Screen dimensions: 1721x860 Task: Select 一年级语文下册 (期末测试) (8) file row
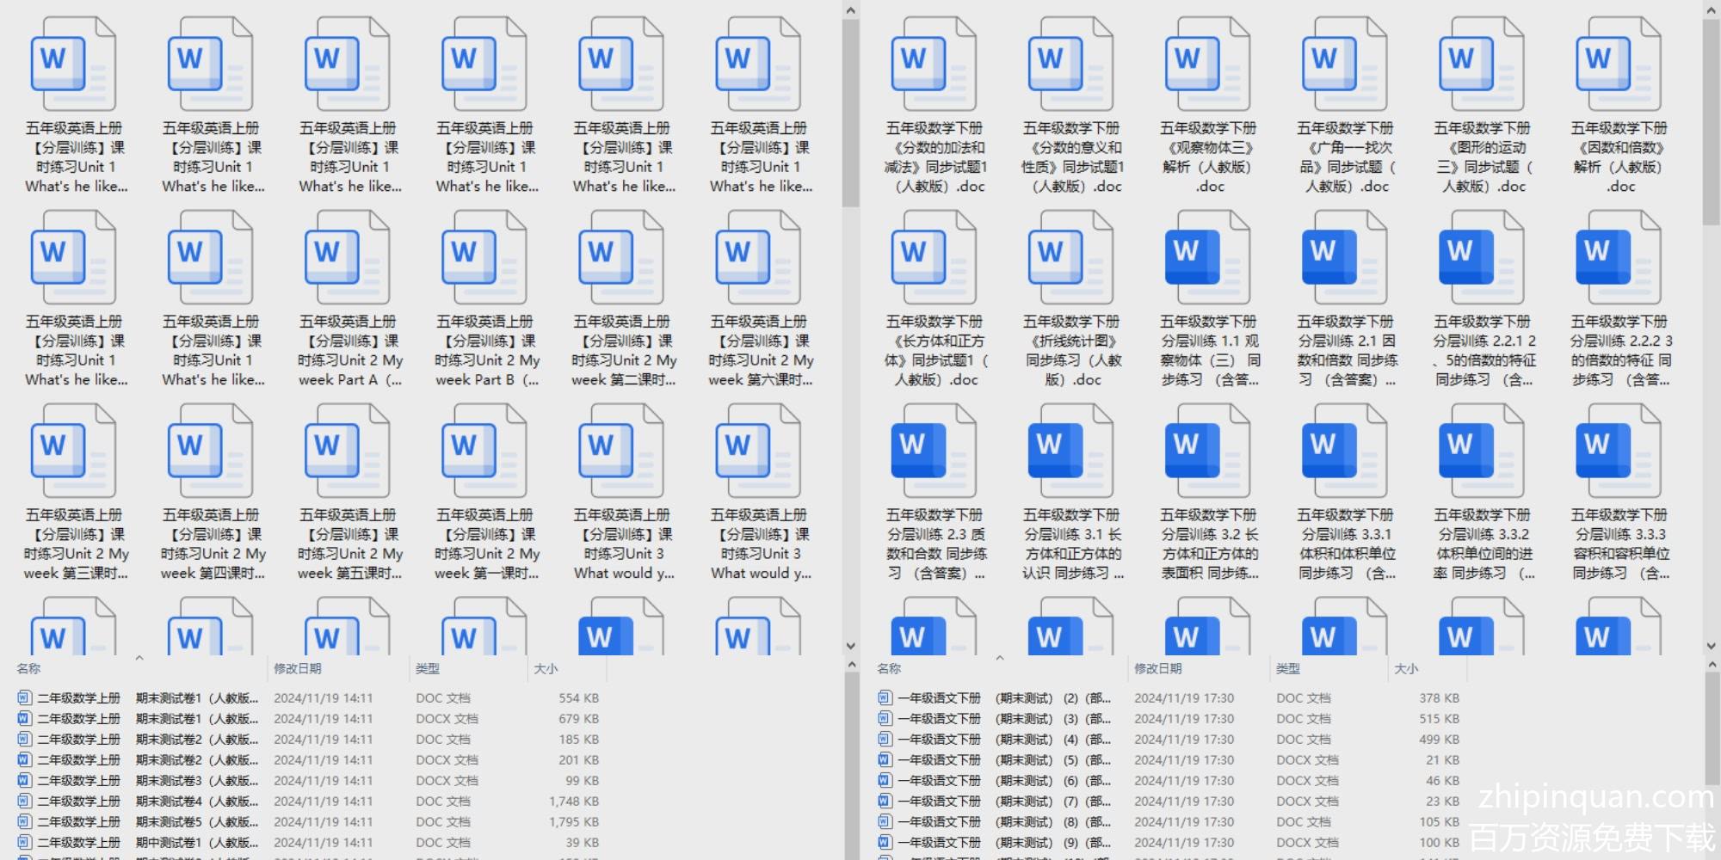coord(1169,822)
